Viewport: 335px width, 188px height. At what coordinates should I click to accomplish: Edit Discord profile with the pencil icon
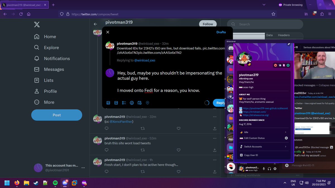289,44
